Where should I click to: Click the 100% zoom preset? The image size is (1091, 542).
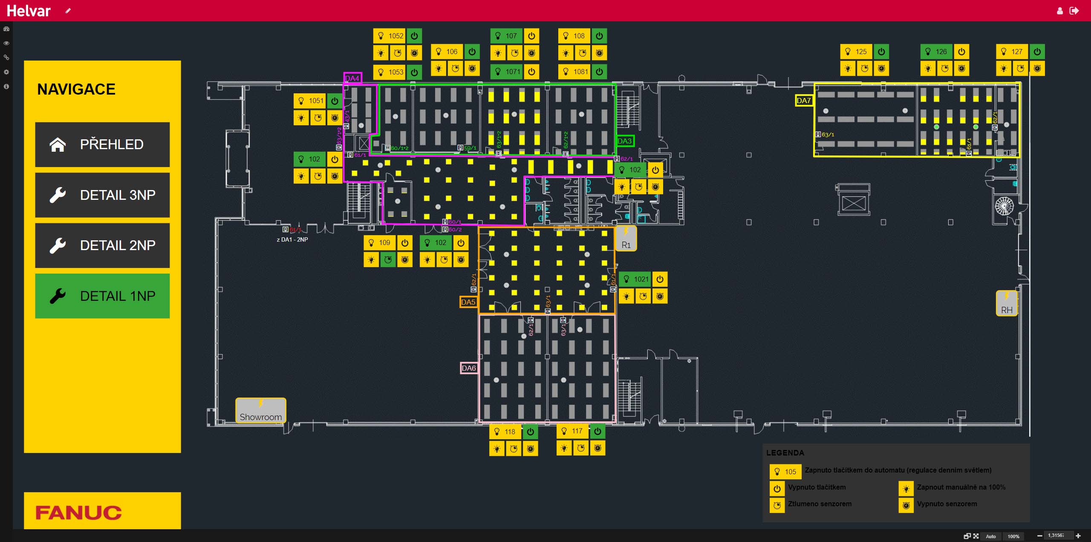pos(1013,536)
